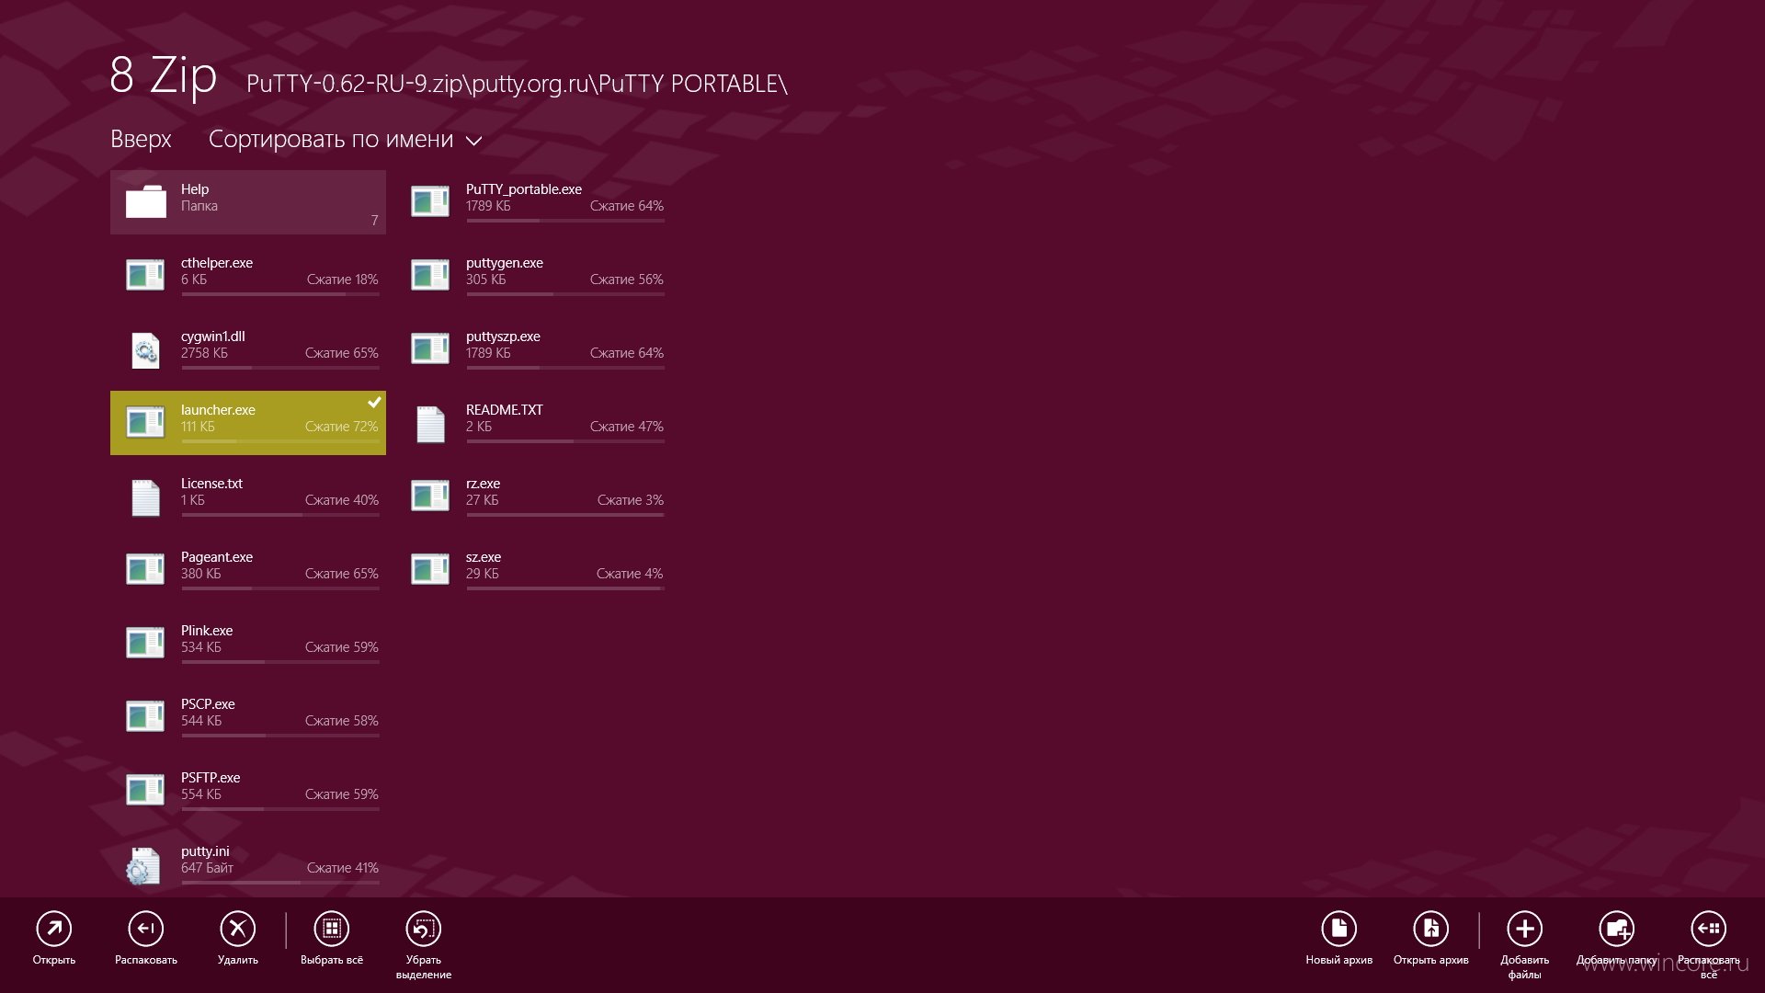
Task: Click the Сжатие 40% label of License.txt
Action: coord(342,500)
